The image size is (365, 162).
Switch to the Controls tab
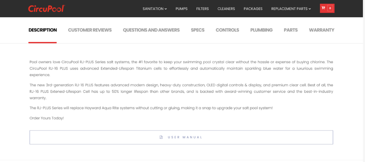[227, 30]
